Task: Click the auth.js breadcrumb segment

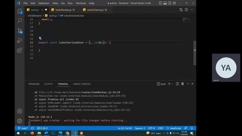Action: pos(51,15)
